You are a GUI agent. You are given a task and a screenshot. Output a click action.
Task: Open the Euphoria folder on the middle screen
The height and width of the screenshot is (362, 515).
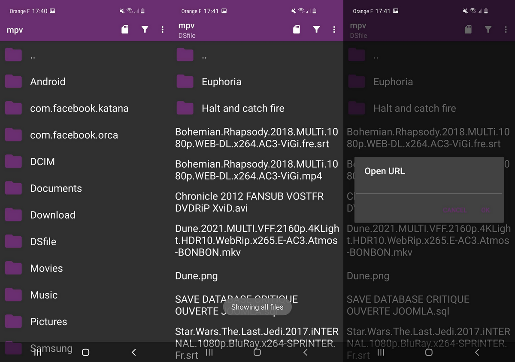tap(257, 81)
